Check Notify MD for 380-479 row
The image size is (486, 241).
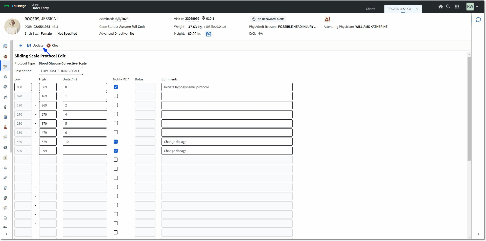[116, 133]
